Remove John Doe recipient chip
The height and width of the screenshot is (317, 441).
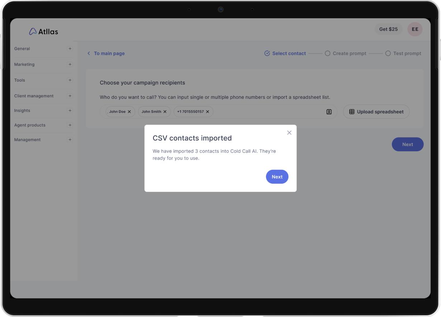point(129,112)
